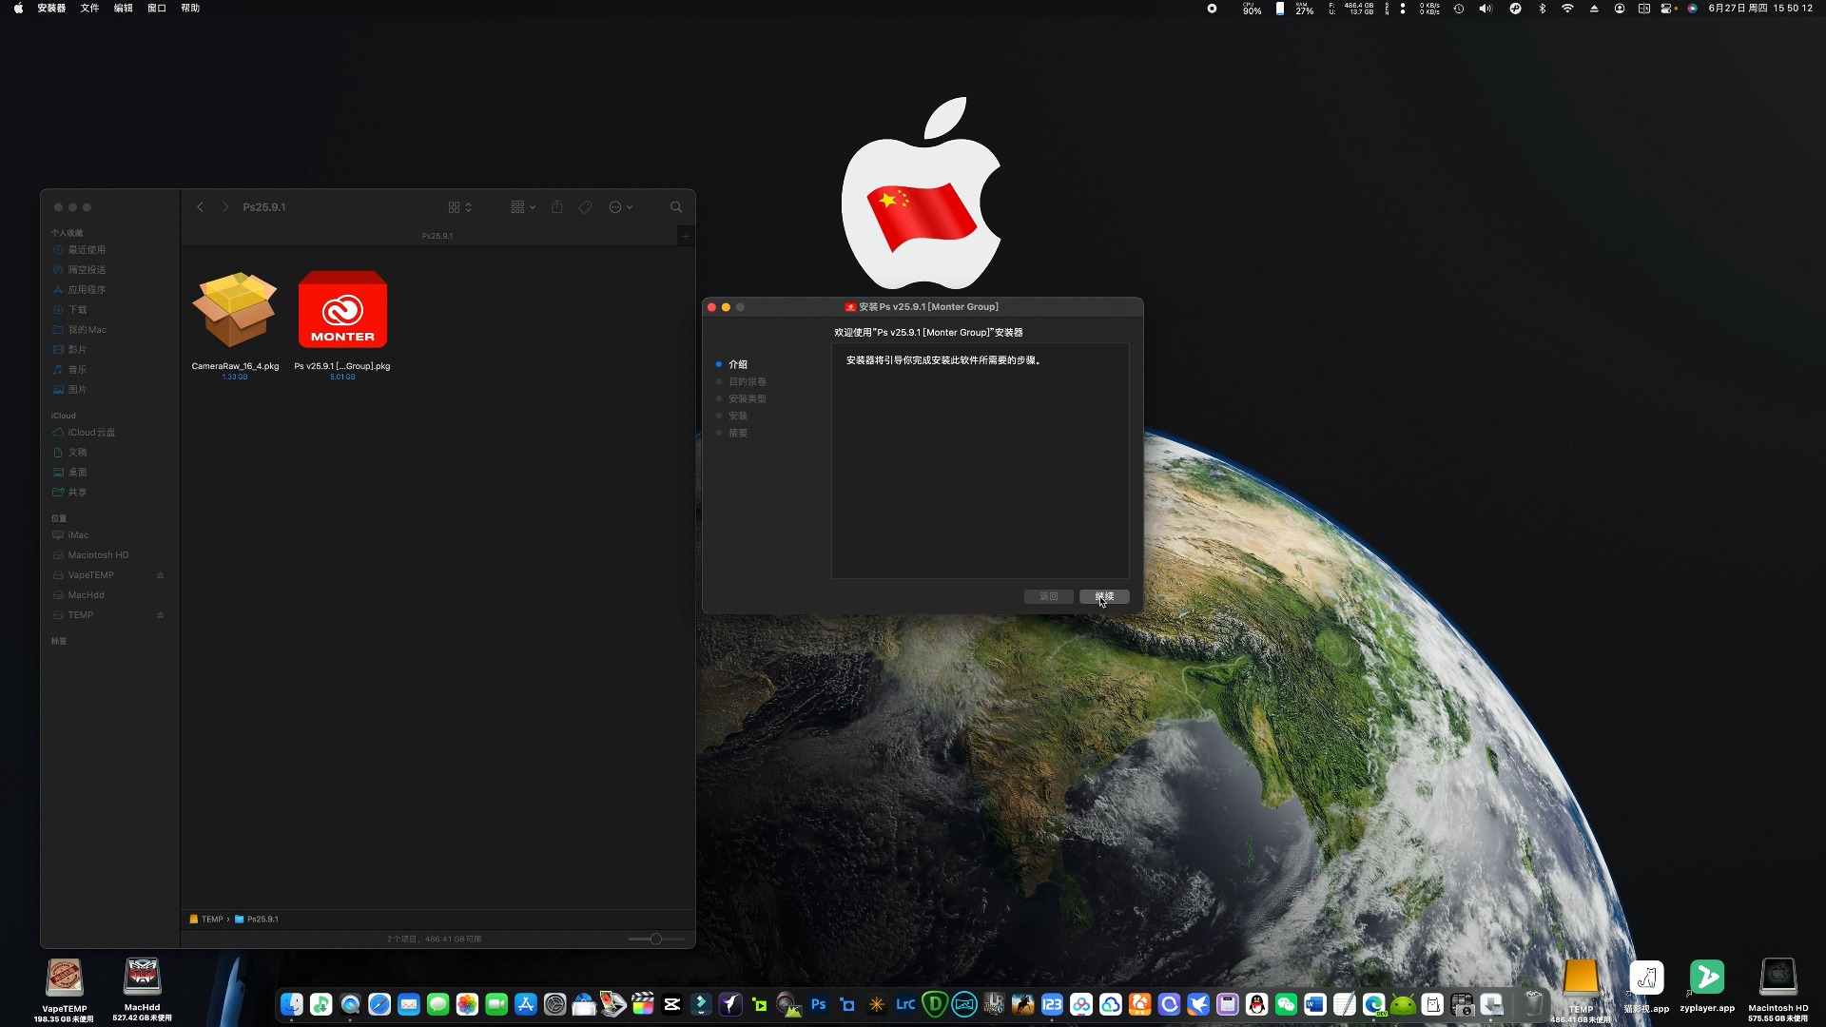1826x1027 pixels.
Task: Open Control Center in menu bar
Action: tap(1667, 9)
